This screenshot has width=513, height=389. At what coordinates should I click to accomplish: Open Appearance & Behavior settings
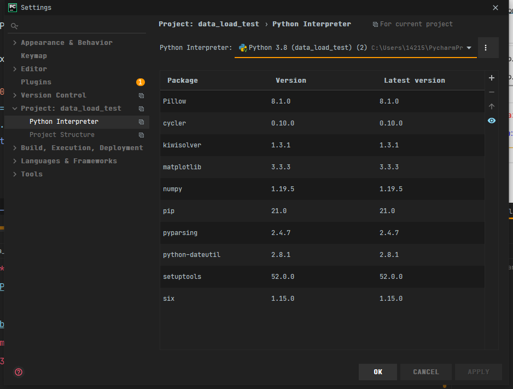tap(67, 43)
